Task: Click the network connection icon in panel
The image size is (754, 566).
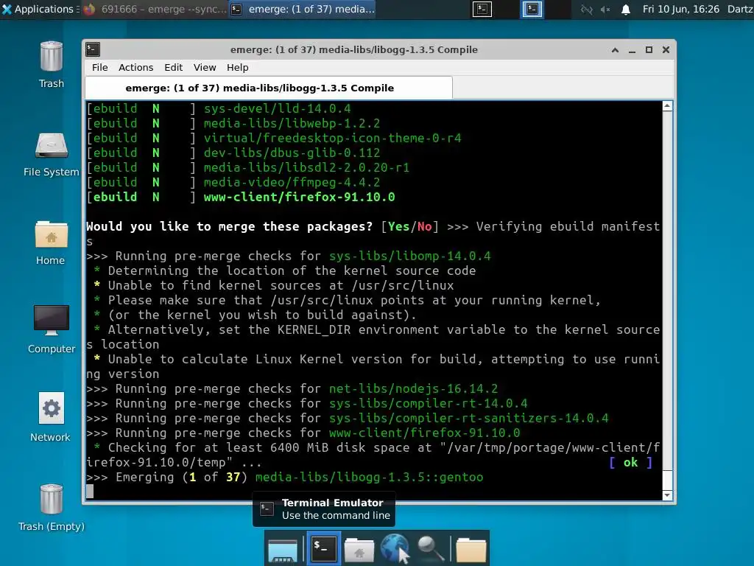Action: [x=587, y=9]
